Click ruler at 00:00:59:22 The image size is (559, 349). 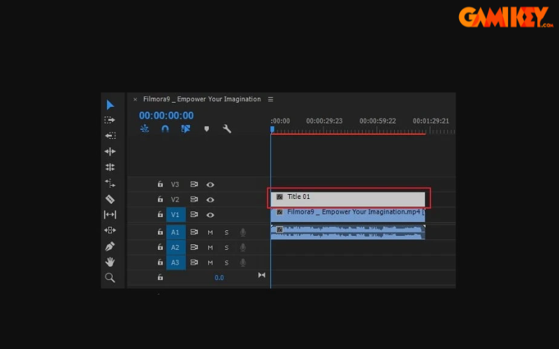[377, 121]
